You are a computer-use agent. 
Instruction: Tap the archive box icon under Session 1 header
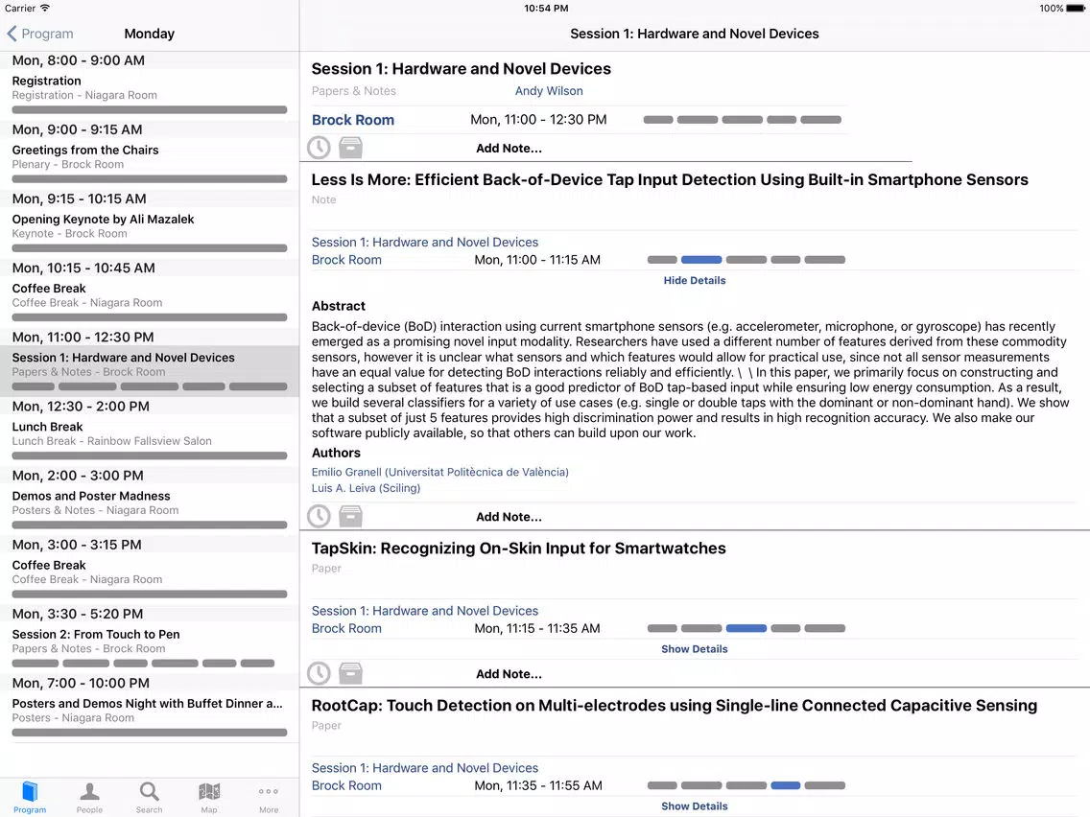tap(350, 148)
